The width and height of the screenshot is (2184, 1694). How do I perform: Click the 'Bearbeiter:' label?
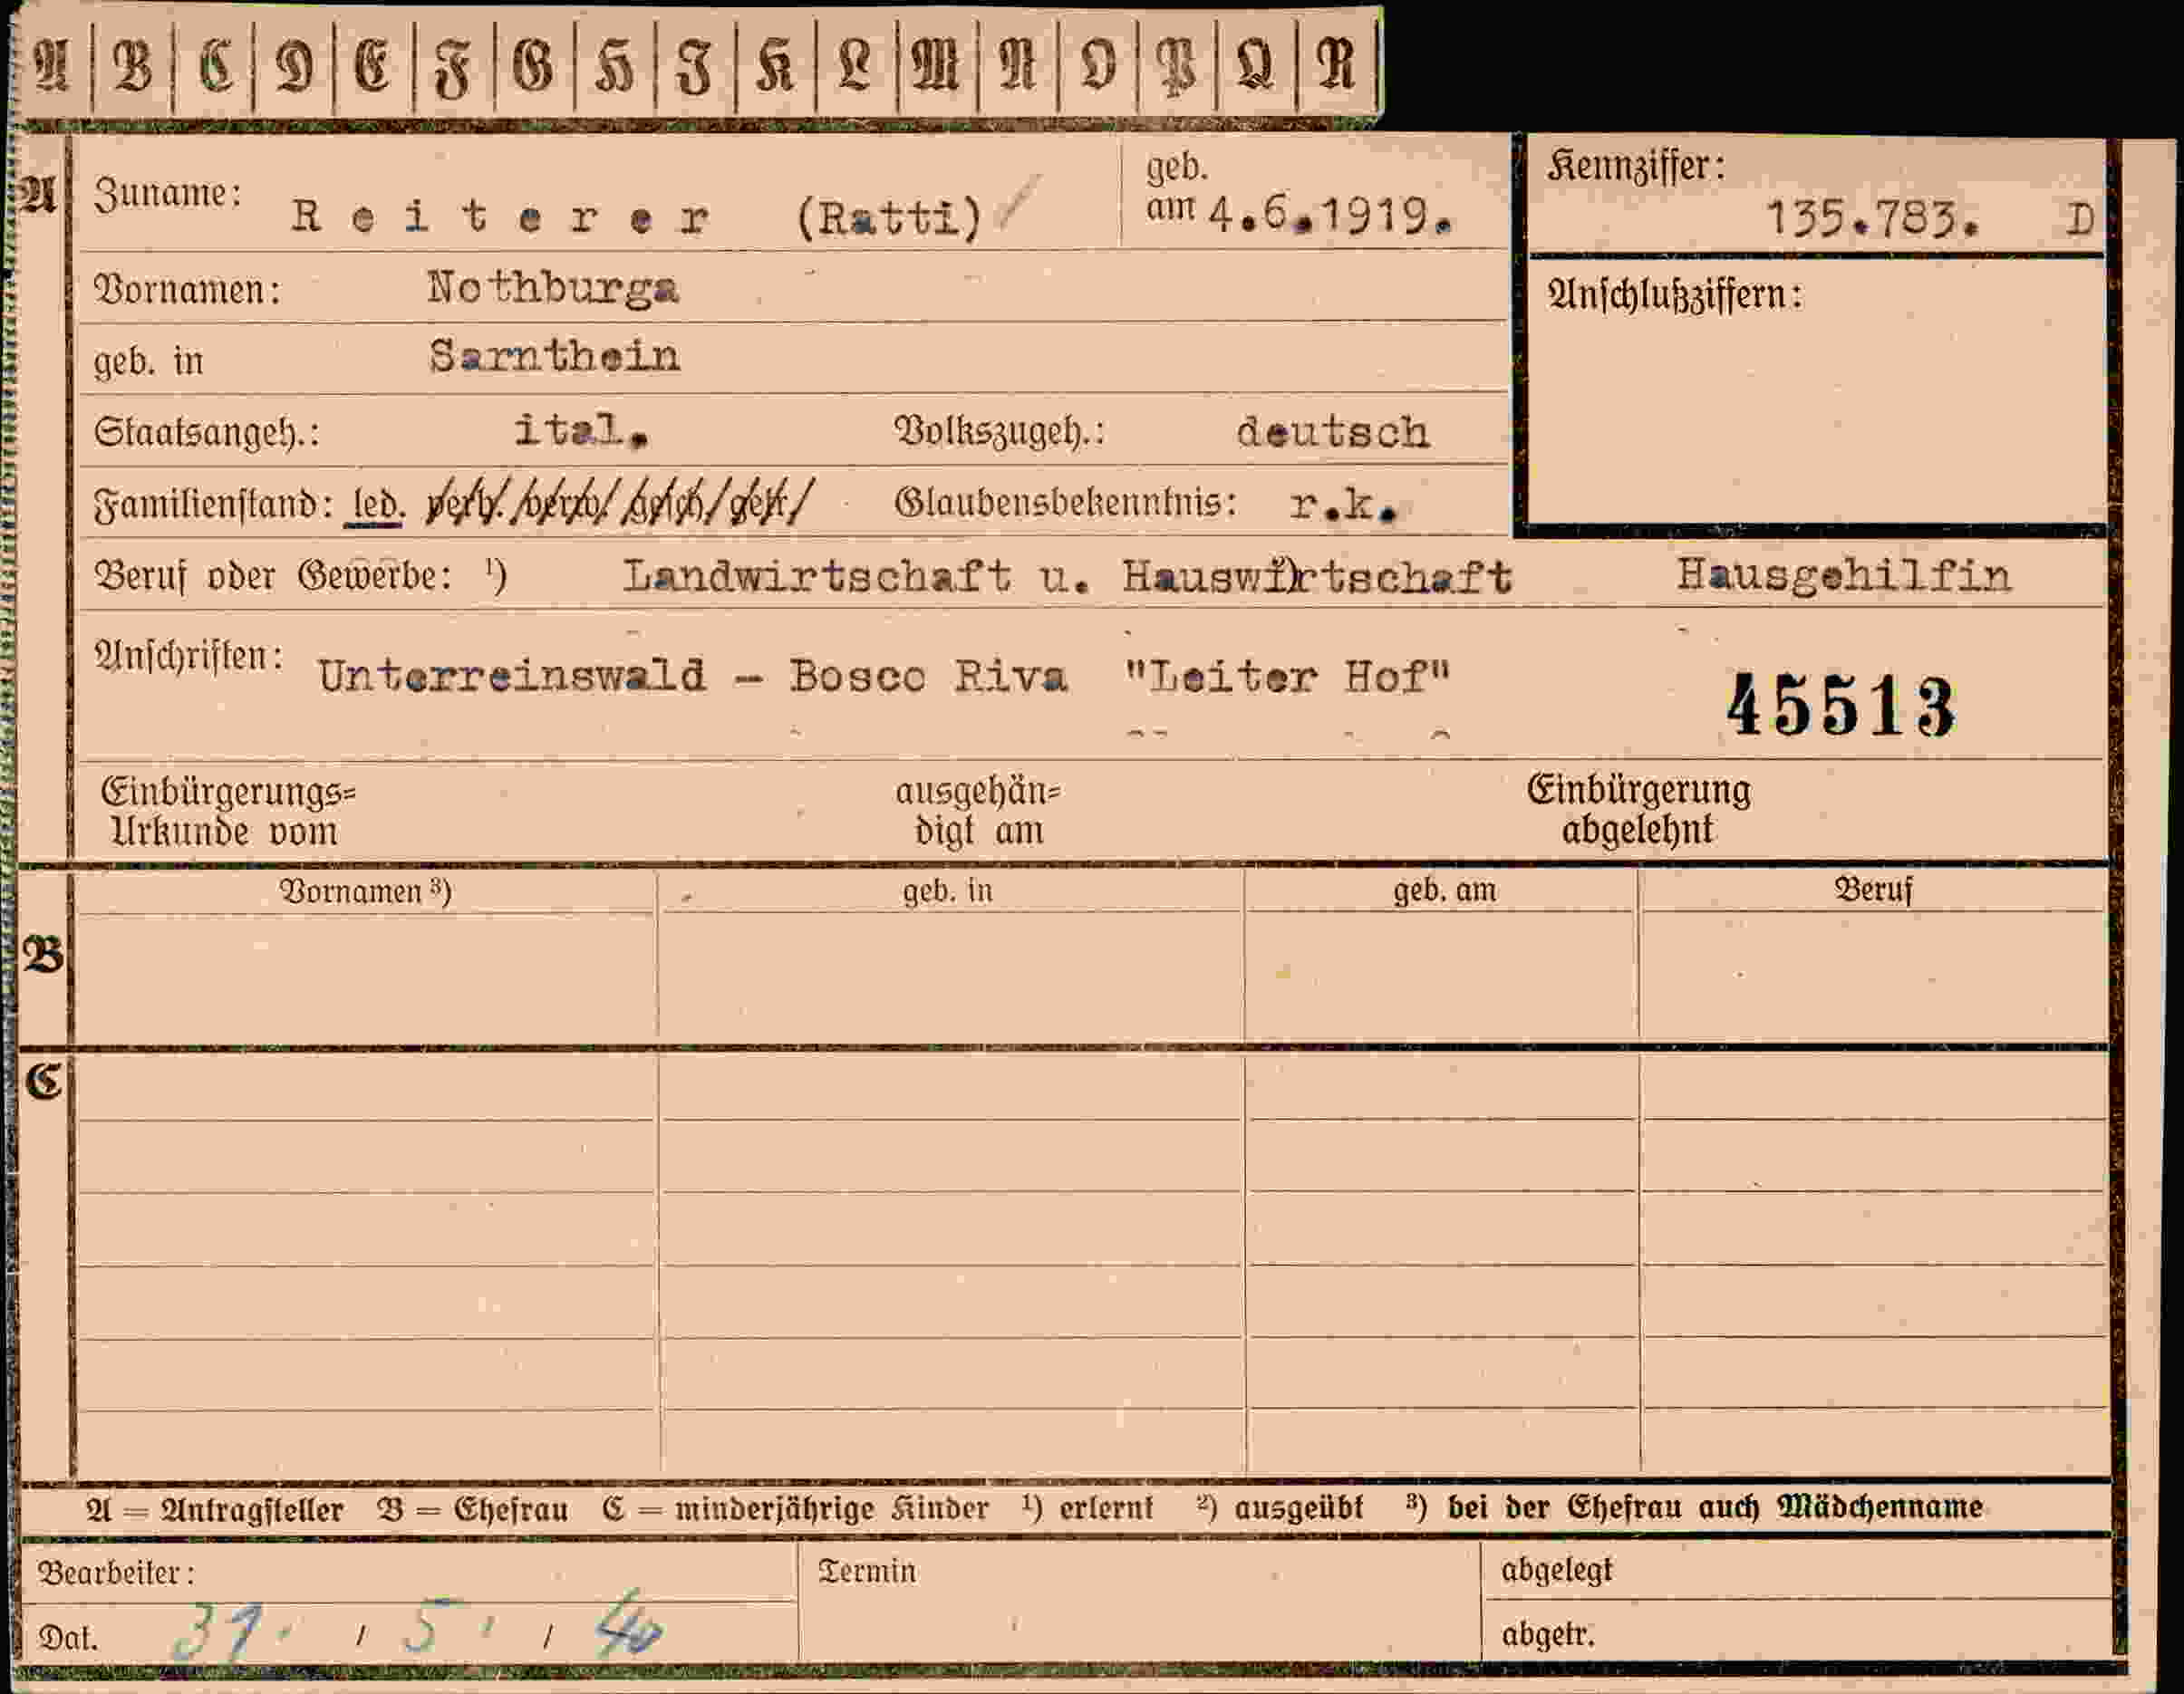tap(116, 1574)
